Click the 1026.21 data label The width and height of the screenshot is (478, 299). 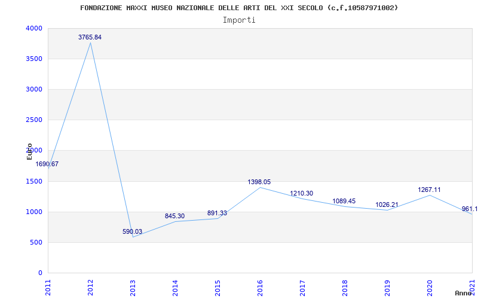click(387, 205)
